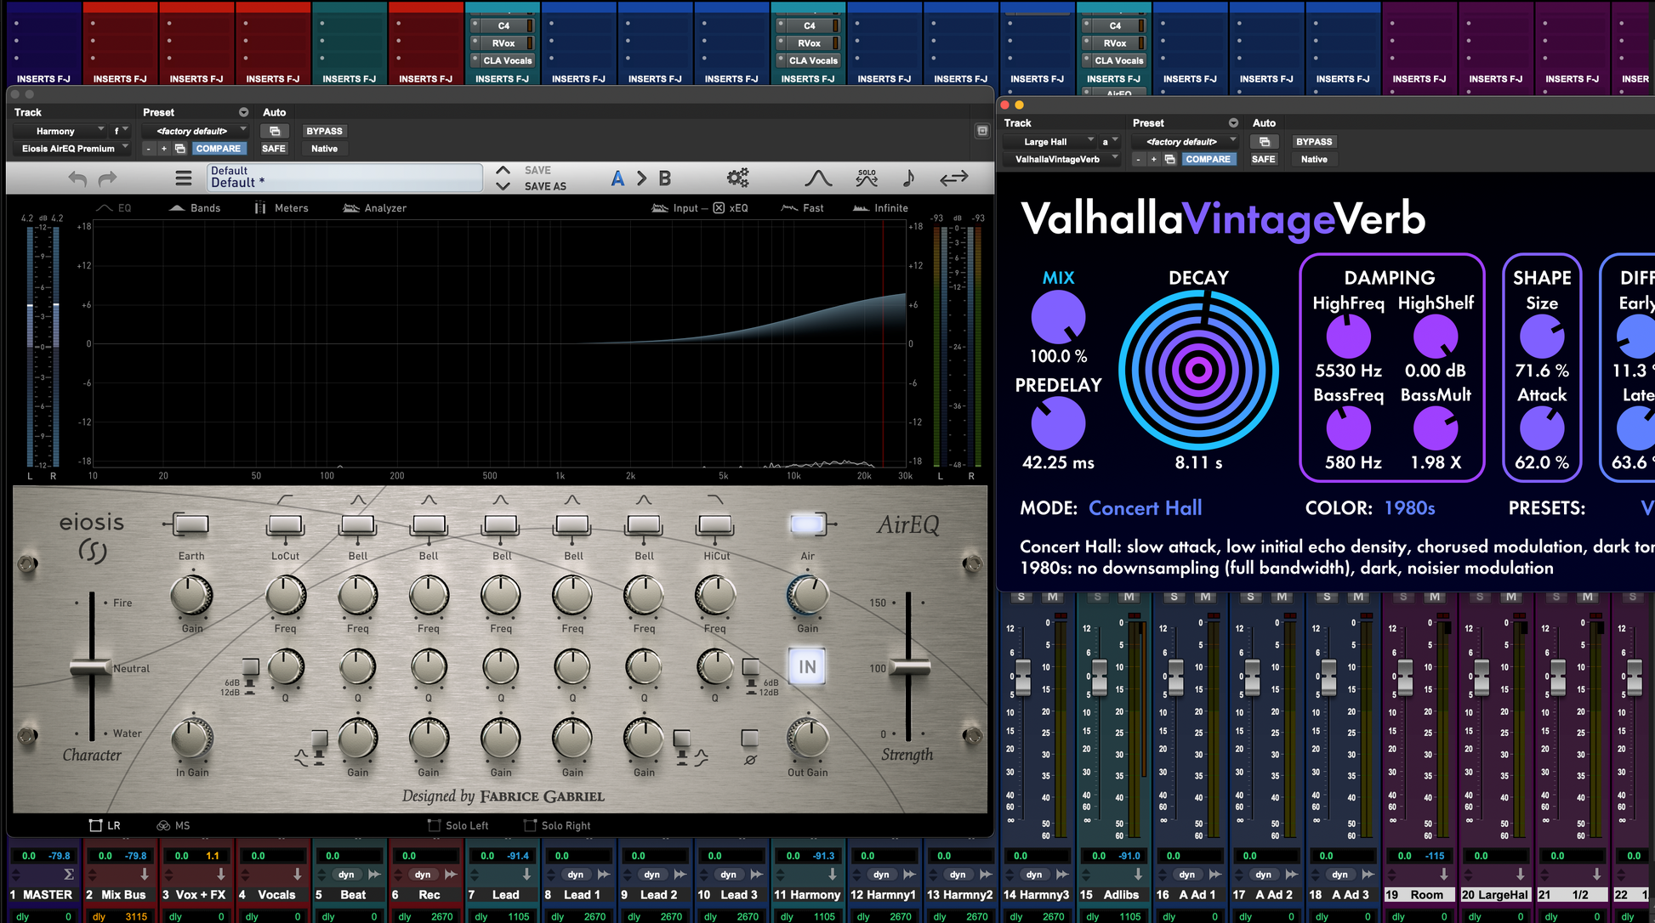Toggle the Earth band enable switch
This screenshot has height=923, width=1655.
[x=191, y=524]
